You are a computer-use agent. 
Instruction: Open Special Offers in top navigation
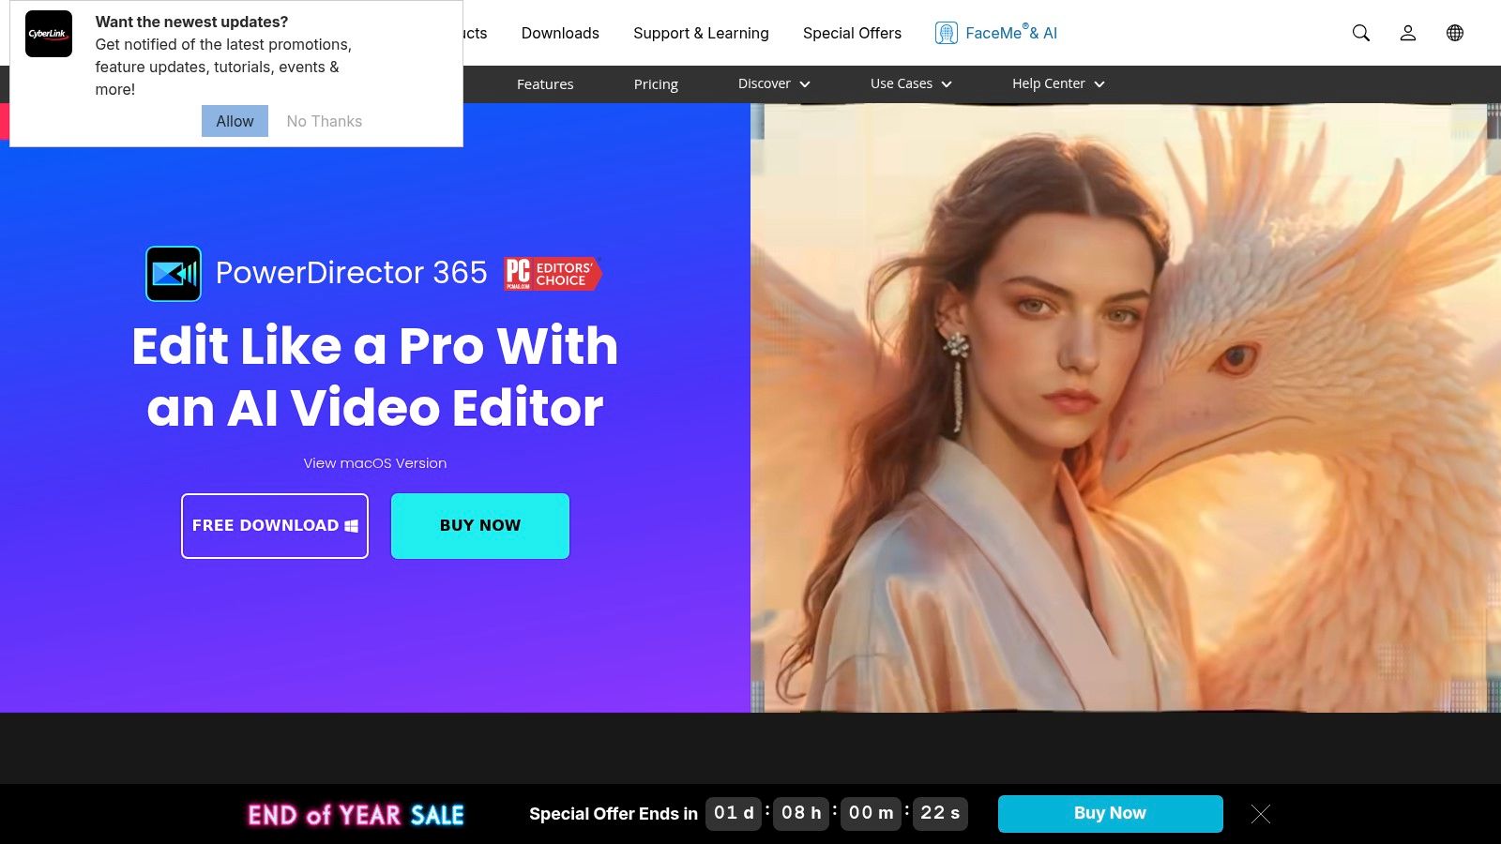pos(852,33)
